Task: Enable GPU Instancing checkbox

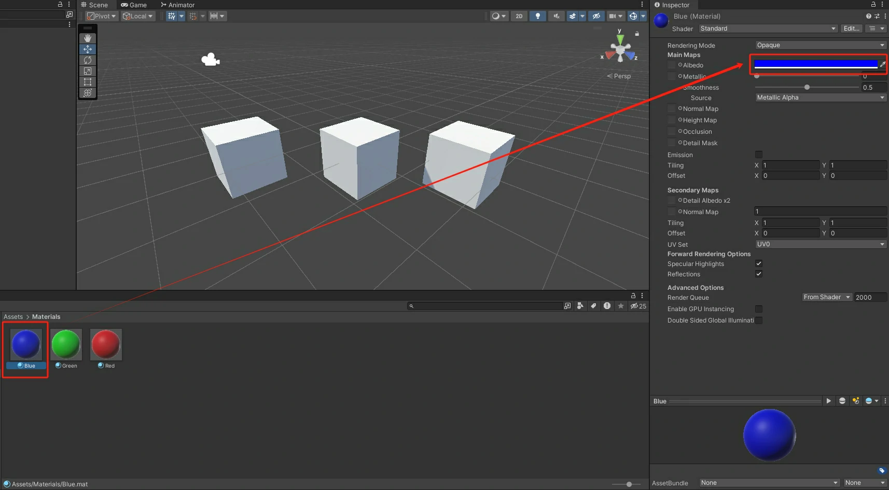Action: coord(759,309)
